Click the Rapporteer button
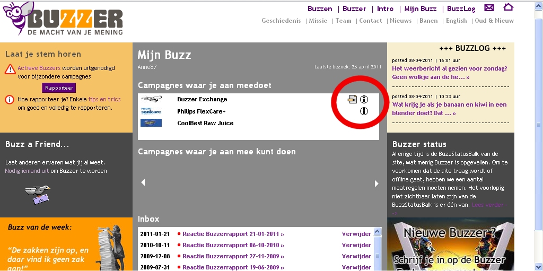 pyautogui.click(x=59, y=88)
